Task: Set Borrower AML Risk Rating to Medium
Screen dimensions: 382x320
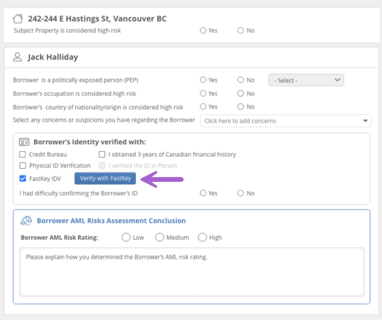Action: point(160,237)
